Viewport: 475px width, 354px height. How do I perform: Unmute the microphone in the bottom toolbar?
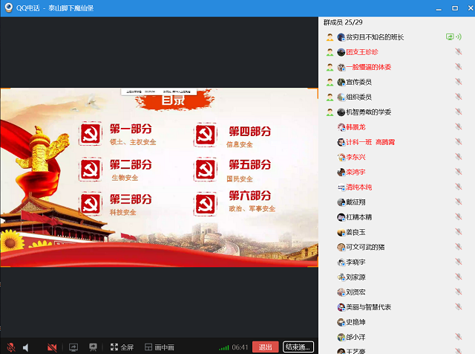click(10, 347)
